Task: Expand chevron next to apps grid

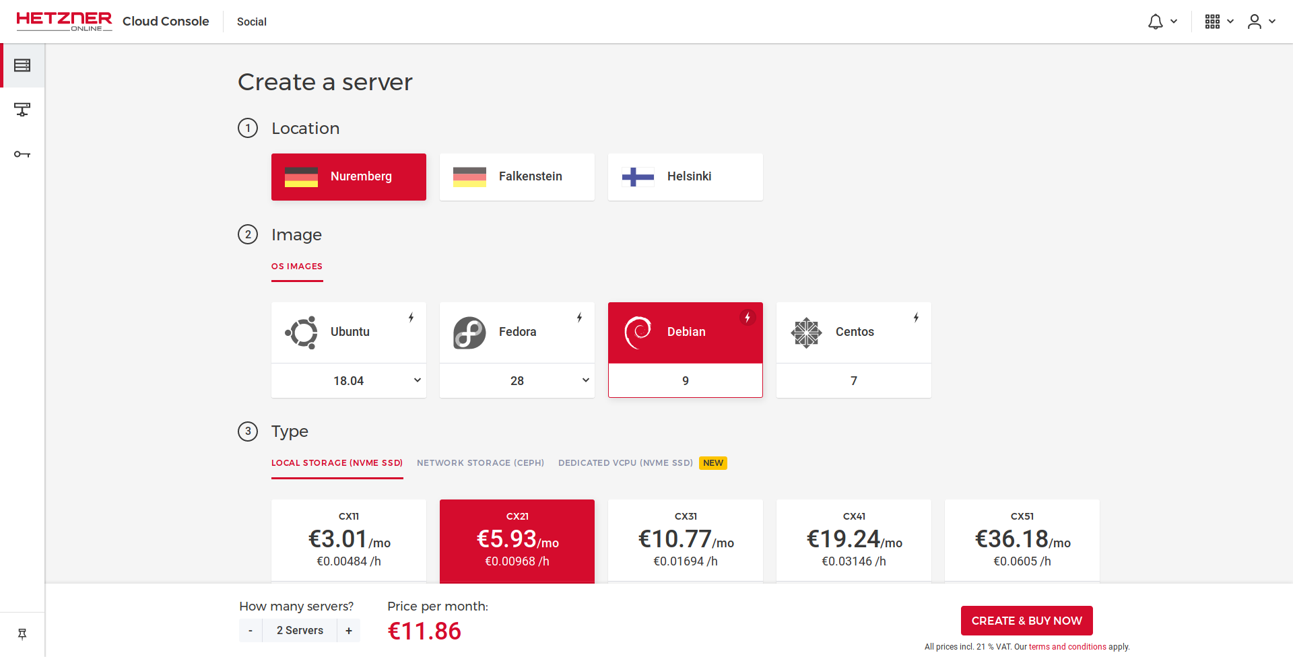Action: point(1230,22)
